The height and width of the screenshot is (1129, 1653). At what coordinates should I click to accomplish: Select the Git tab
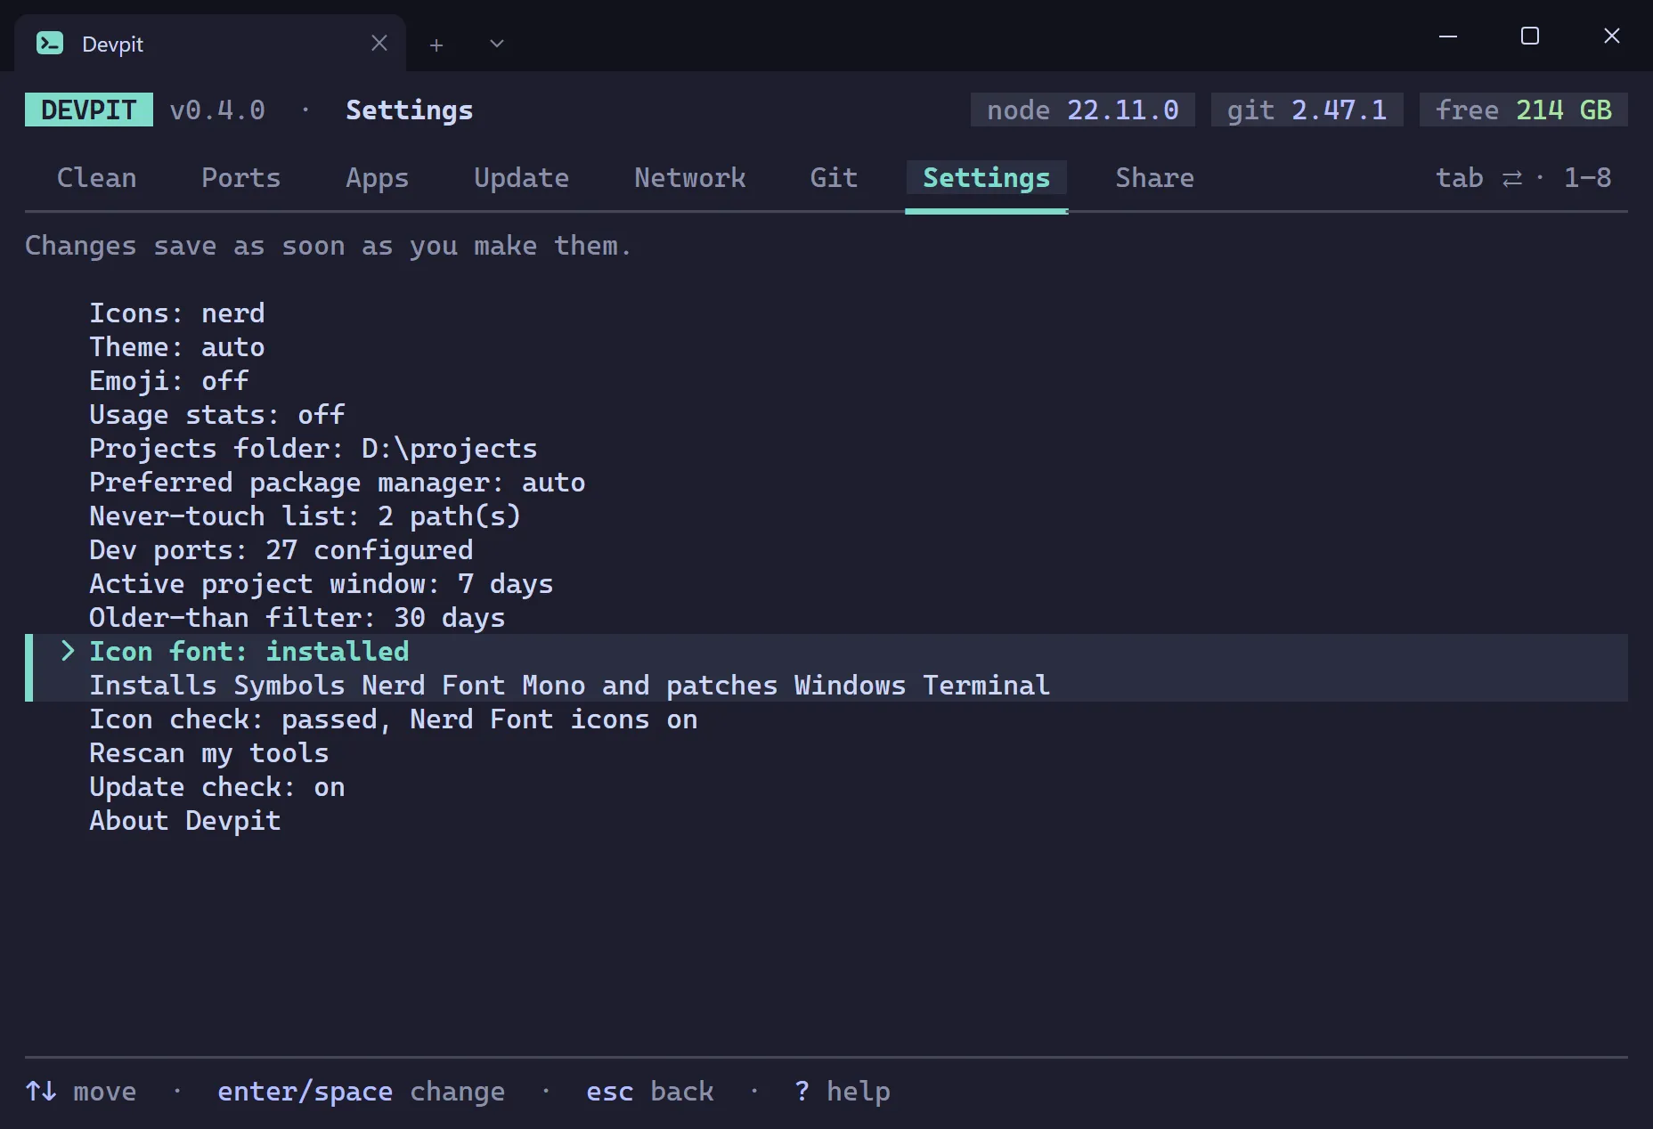click(835, 178)
